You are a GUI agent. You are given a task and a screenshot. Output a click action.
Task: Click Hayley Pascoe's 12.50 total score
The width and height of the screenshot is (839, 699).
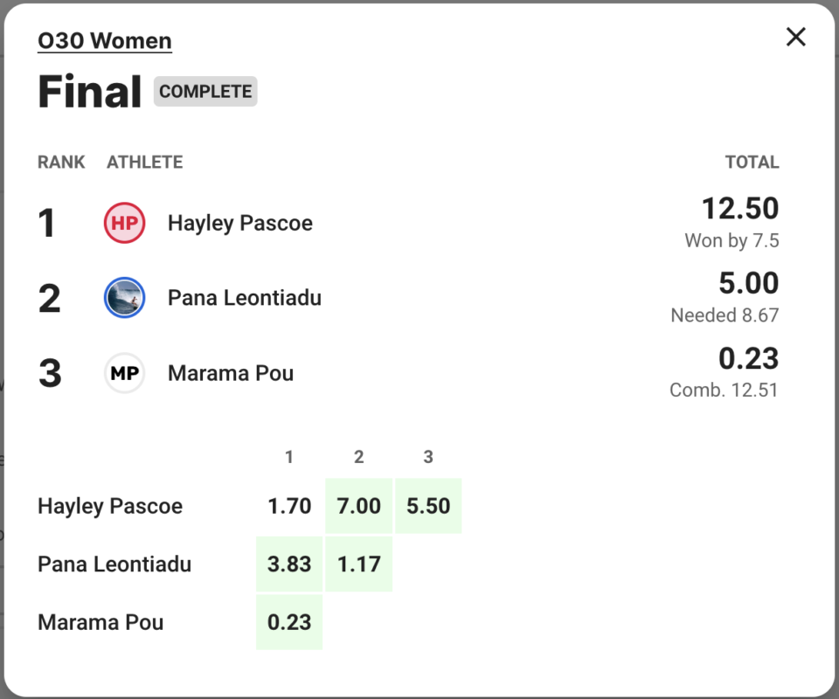[739, 208]
